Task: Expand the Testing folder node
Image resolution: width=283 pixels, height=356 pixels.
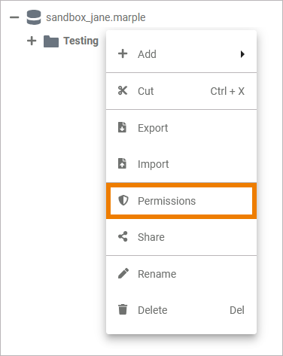Action: coord(32,41)
